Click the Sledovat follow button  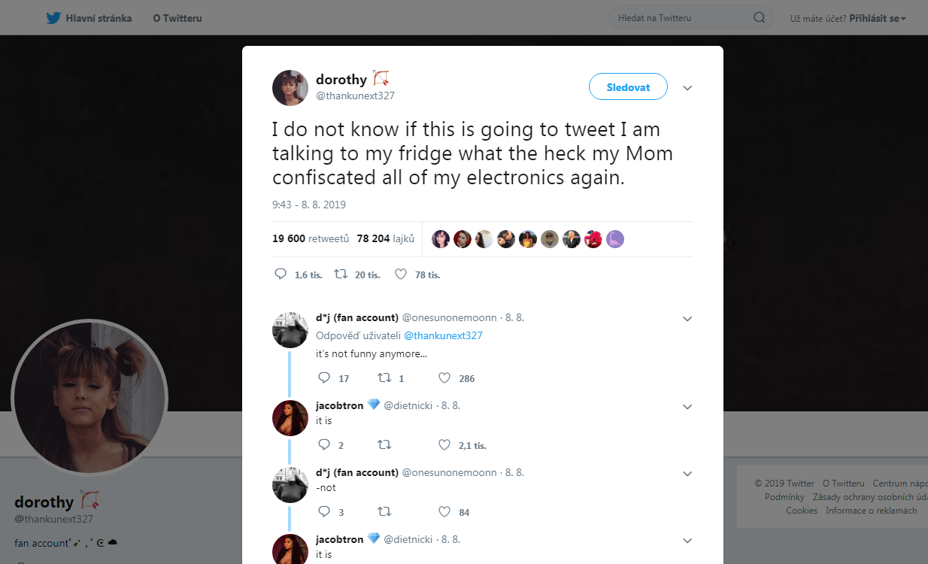tap(628, 87)
